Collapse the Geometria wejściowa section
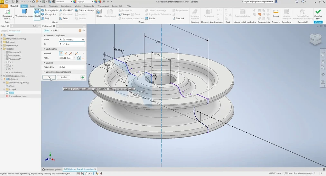Screen dimensions: 326x176 pyautogui.click(x=44, y=35)
